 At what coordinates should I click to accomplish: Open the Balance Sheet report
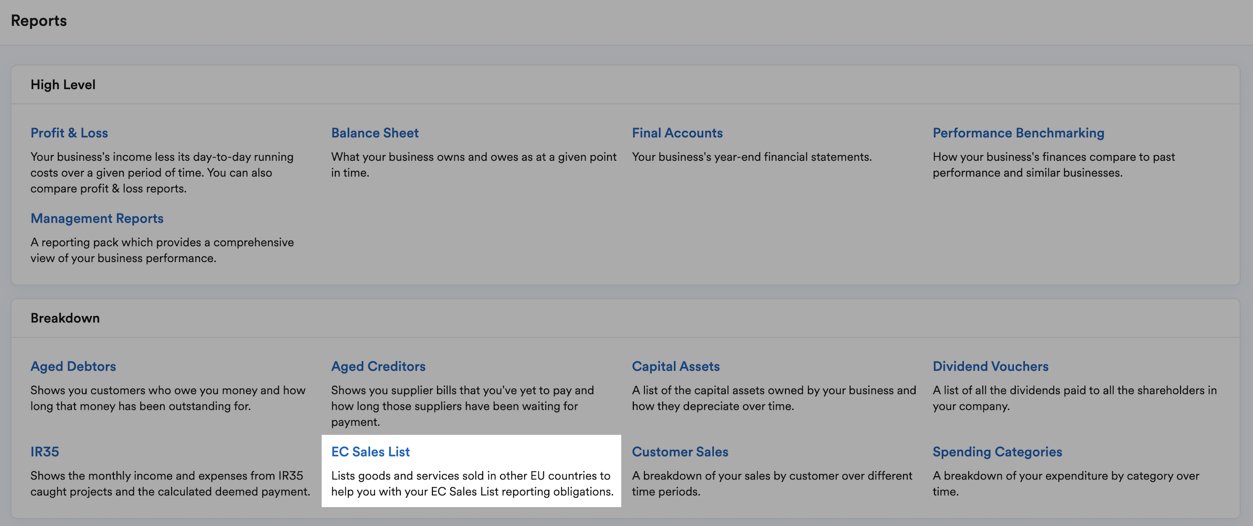pyautogui.click(x=375, y=133)
